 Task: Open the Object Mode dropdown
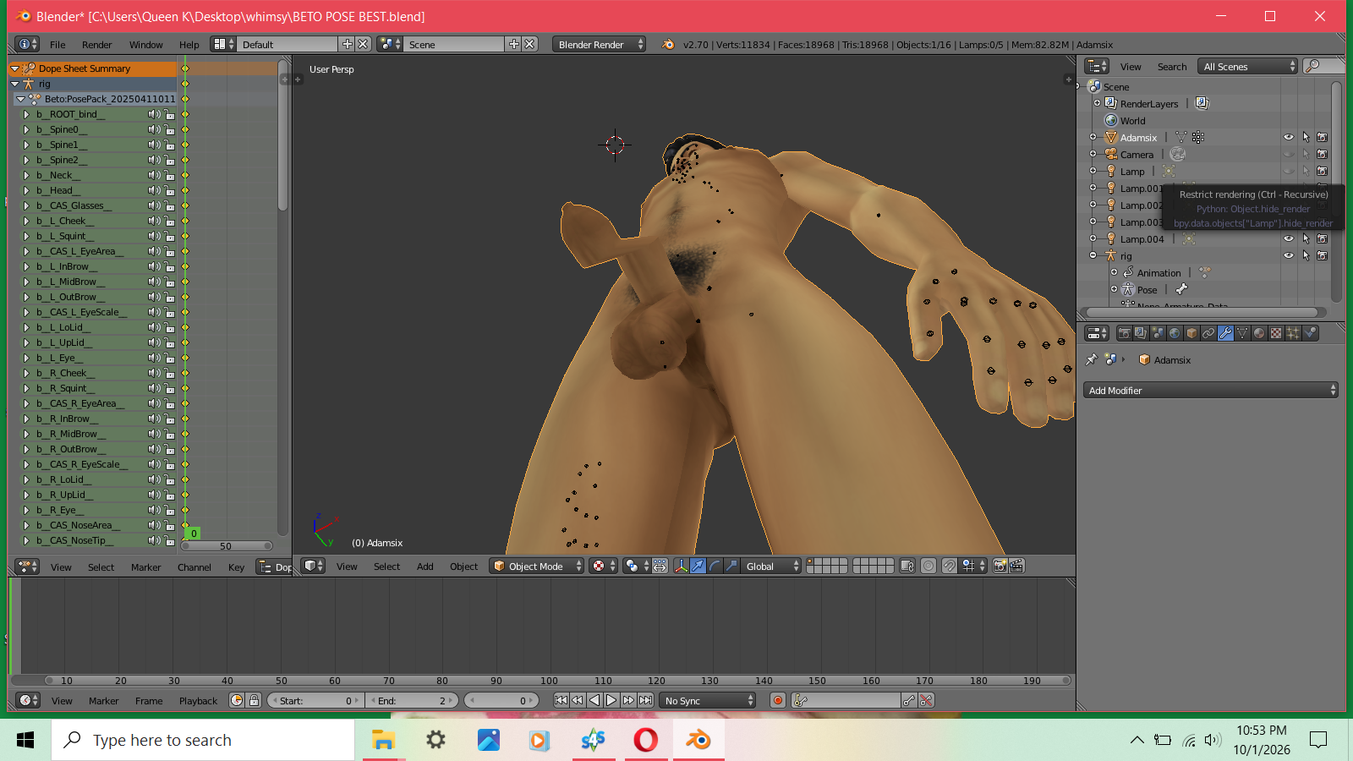point(537,566)
